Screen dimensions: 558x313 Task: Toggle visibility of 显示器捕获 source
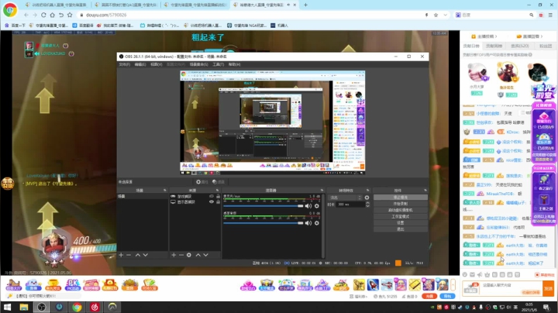(x=212, y=201)
